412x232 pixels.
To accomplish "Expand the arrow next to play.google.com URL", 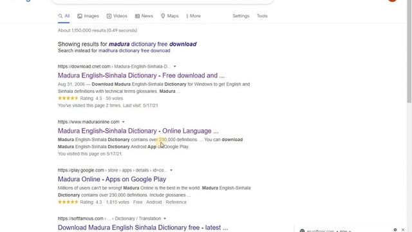I will (171, 170).
